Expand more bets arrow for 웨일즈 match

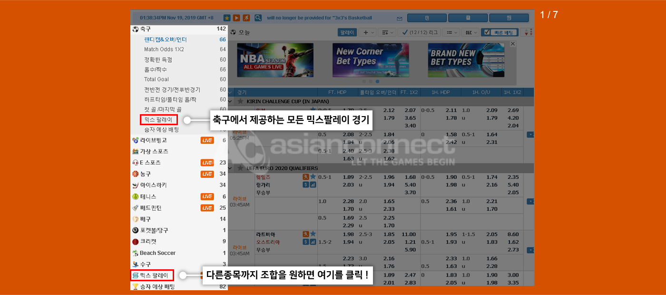(x=530, y=201)
